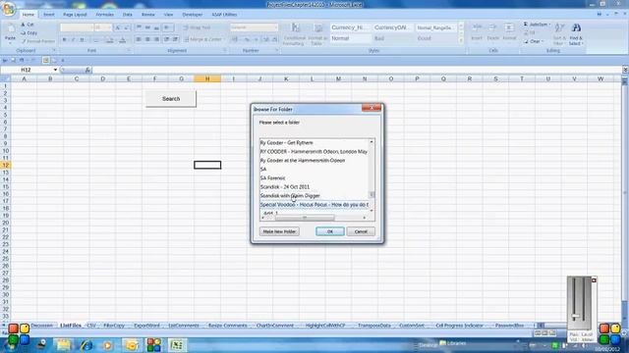Click the Copy command
Viewport: 629px width, 353px height.
[x=29, y=32]
